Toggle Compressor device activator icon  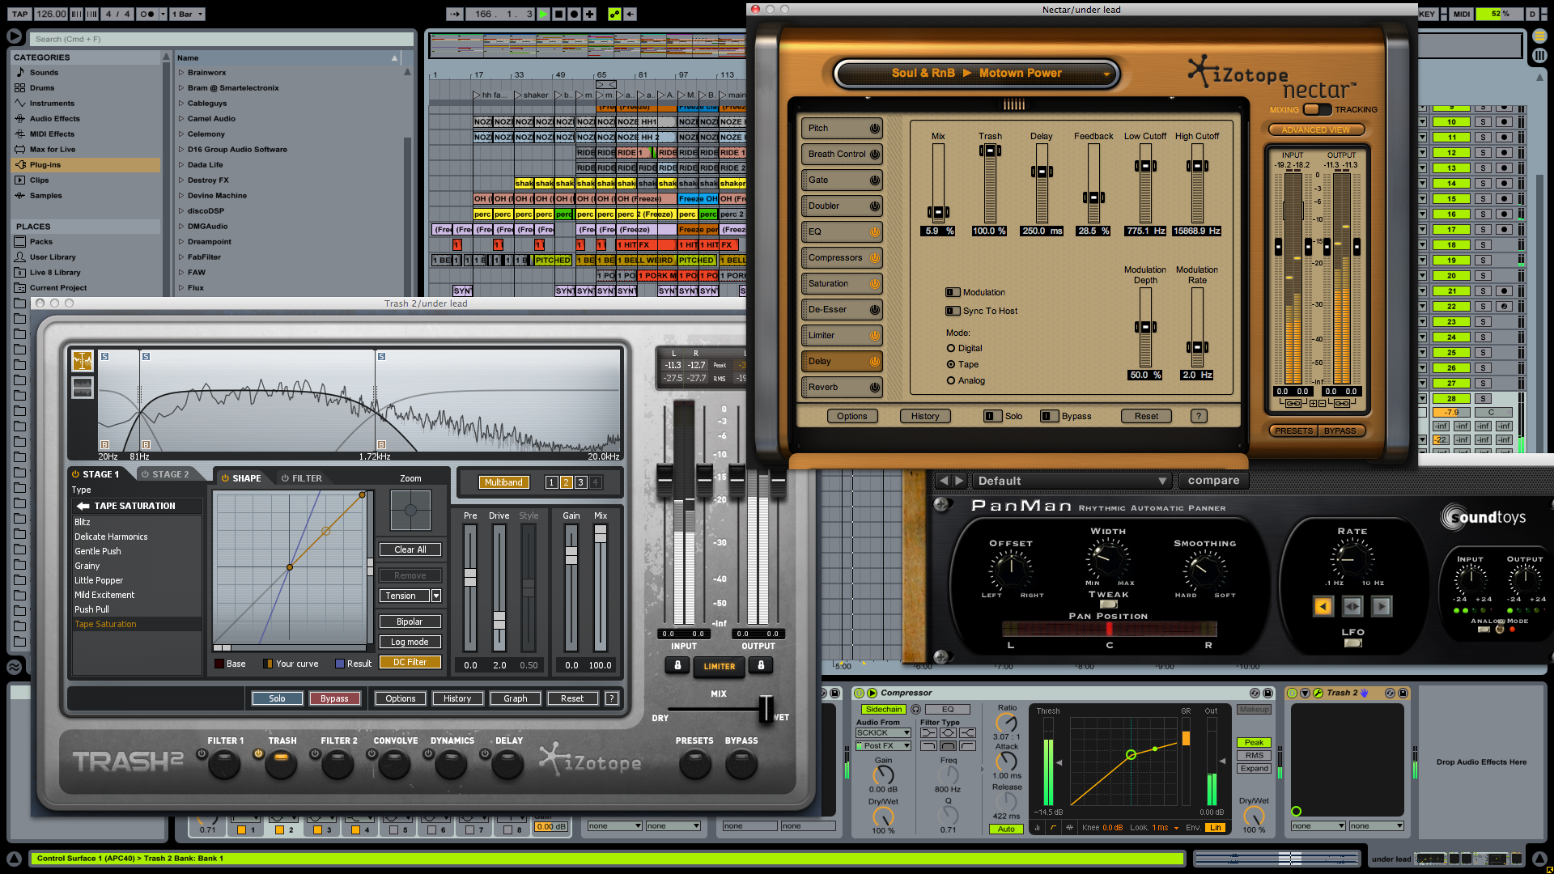[x=859, y=694]
